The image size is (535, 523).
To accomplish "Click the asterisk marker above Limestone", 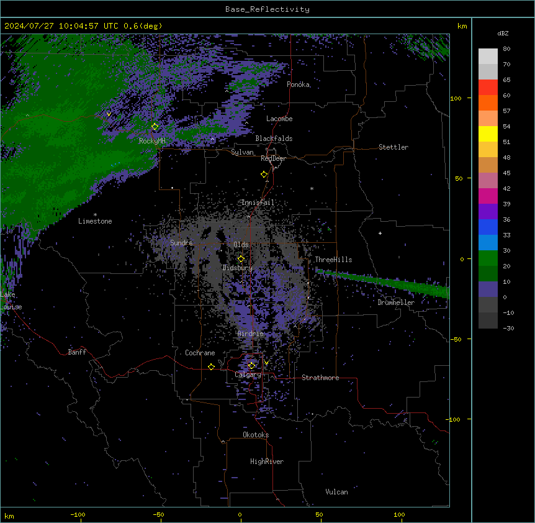I will (95, 215).
